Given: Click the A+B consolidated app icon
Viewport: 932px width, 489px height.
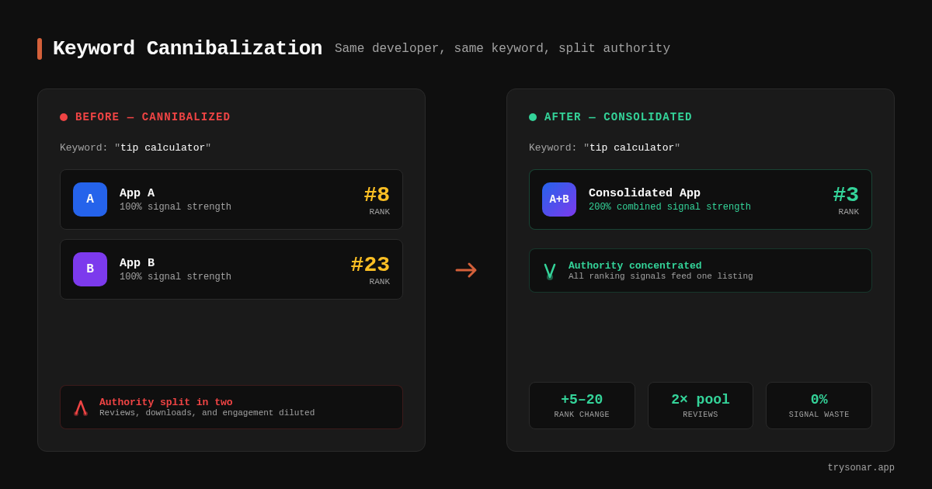Looking at the screenshot, I should 559,199.
